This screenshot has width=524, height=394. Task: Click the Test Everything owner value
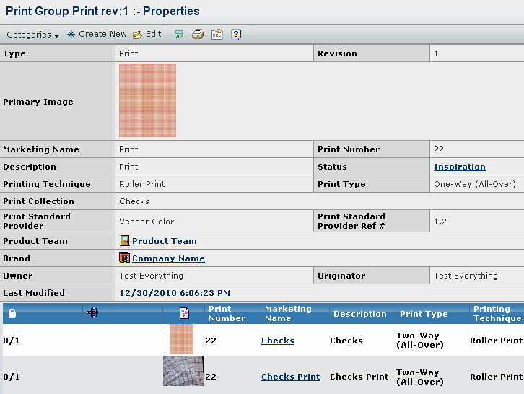(151, 276)
